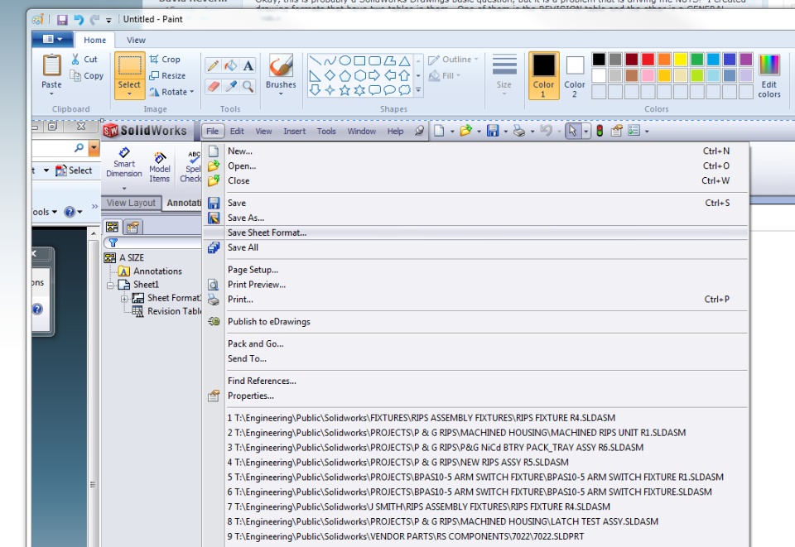
Task: Select the Fill with color bucket tool
Action: (231, 65)
